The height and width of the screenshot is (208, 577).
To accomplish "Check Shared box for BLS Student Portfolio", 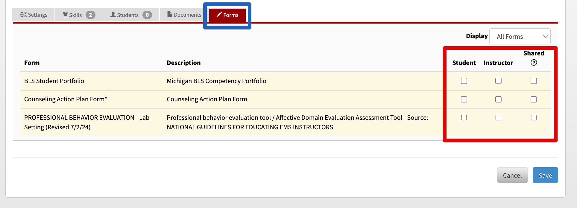I will click(x=534, y=81).
